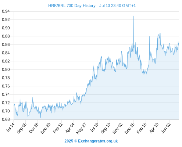Click the highest spike peak near 0.93

133,16
